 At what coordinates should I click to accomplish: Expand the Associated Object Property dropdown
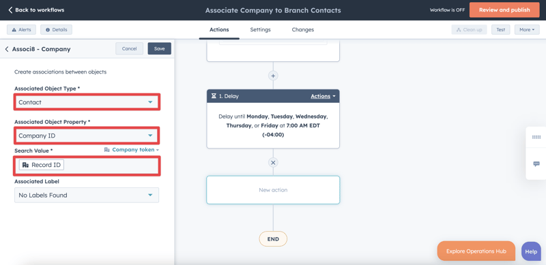tap(87, 136)
